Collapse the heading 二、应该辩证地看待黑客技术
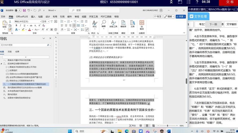The image size is (238, 133). pos(1,64)
